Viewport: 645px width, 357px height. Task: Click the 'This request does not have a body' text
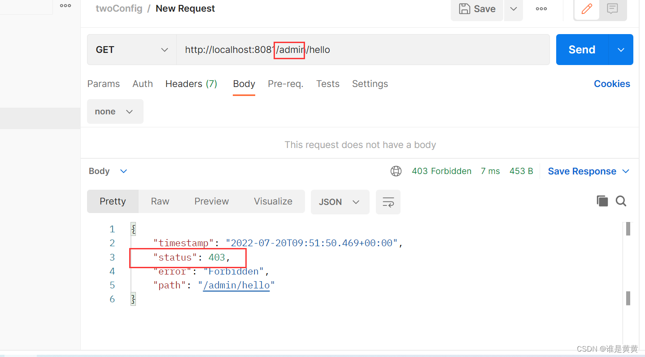(x=360, y=145)
